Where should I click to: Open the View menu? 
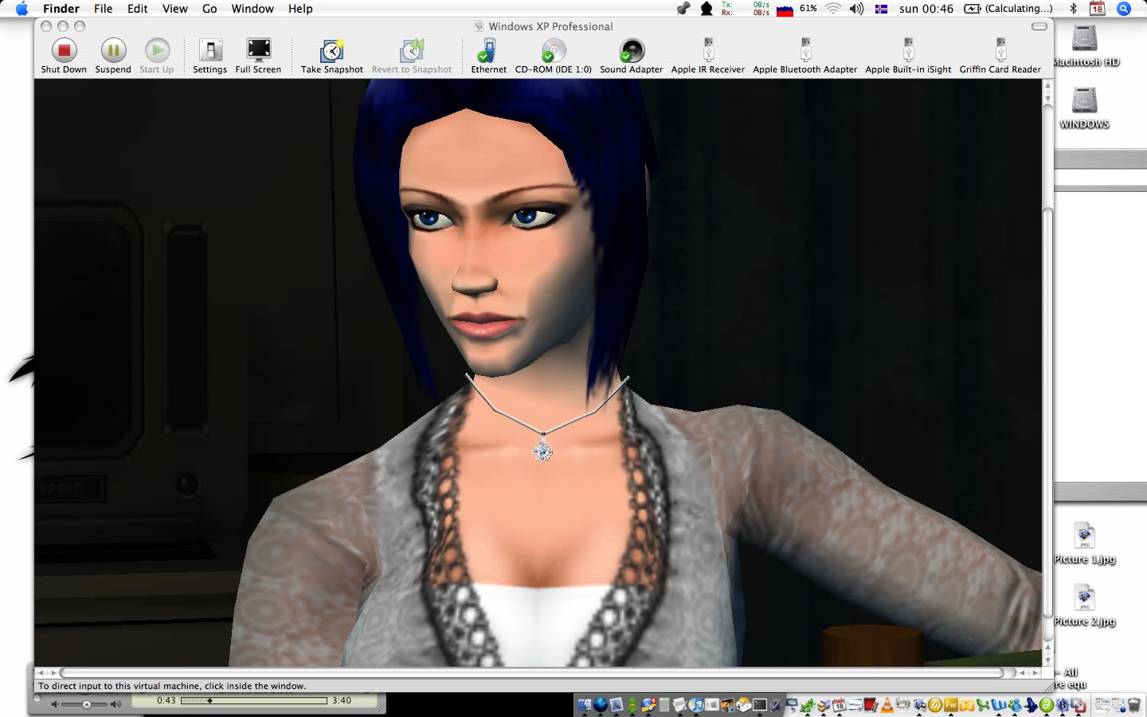(x=175, y=9)
